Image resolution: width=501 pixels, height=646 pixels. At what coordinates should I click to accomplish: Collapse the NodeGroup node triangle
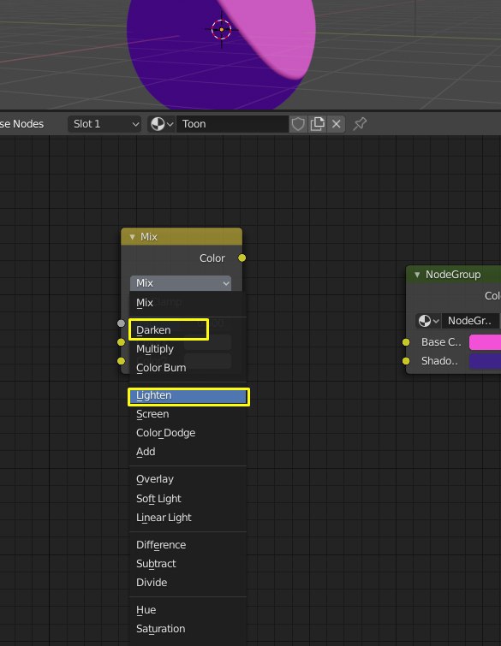click(x=417, y=275)
